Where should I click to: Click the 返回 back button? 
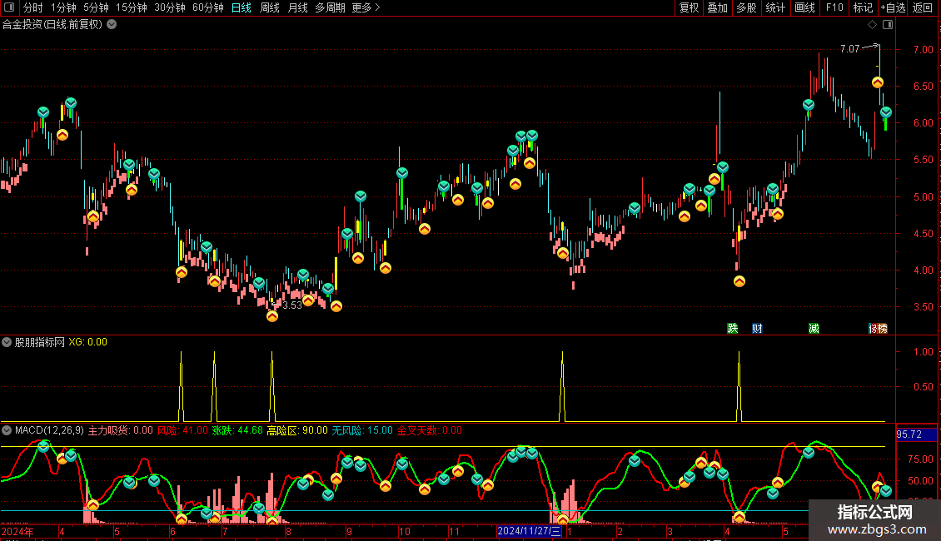click(923, 7)
